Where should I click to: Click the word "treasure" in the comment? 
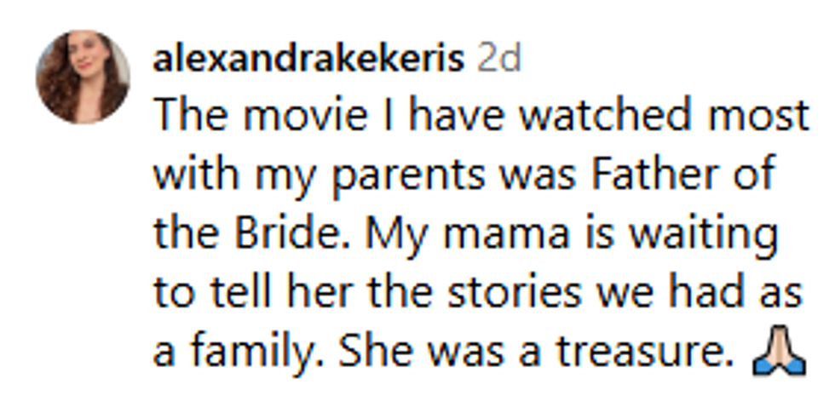[x=648, y=353]
